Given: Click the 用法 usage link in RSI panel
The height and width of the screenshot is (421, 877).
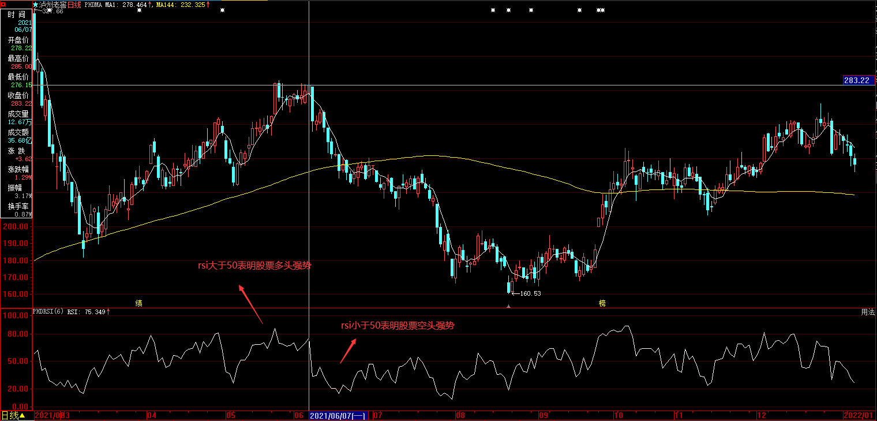Looking at the screenshot, I should tap(868, 312).
